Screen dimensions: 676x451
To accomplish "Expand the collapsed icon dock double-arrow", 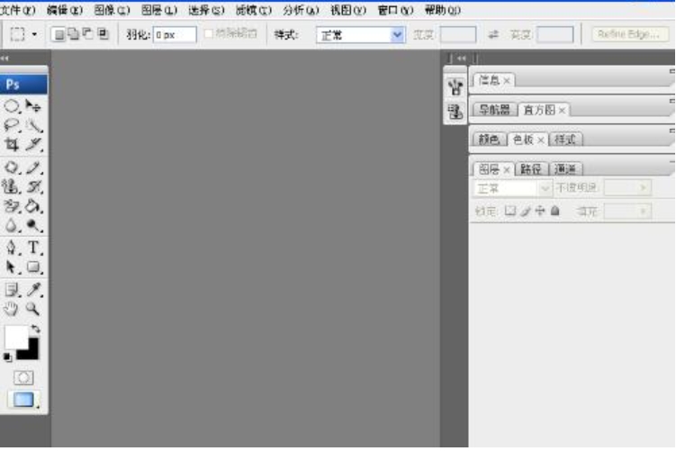I will [461, 59].
